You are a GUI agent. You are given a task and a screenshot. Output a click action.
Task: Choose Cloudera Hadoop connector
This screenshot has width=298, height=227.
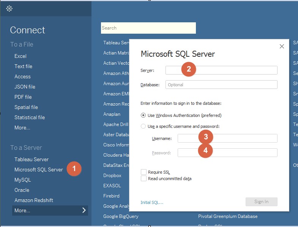pyautogui.click(x=116, y=155)
